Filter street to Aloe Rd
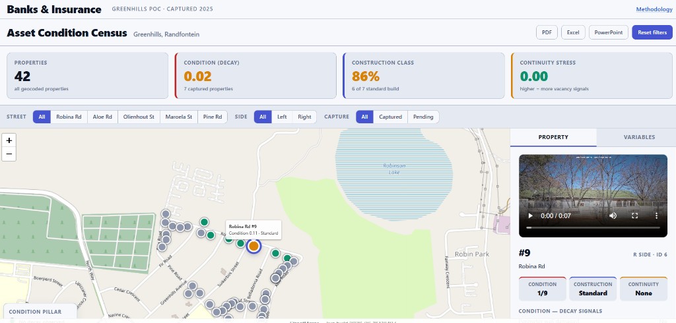This screenshot has height=323, width=676. [102, 117]
